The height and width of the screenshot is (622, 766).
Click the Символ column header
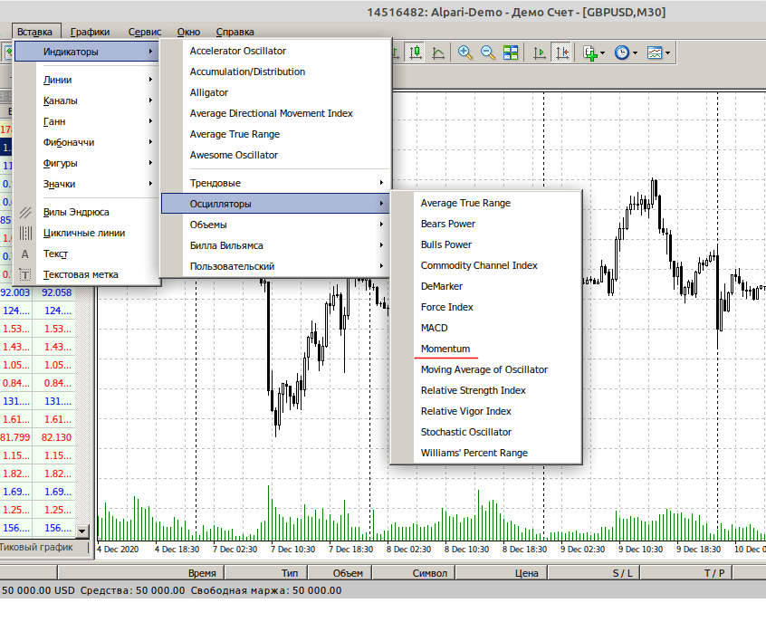(x=429, y=573)
